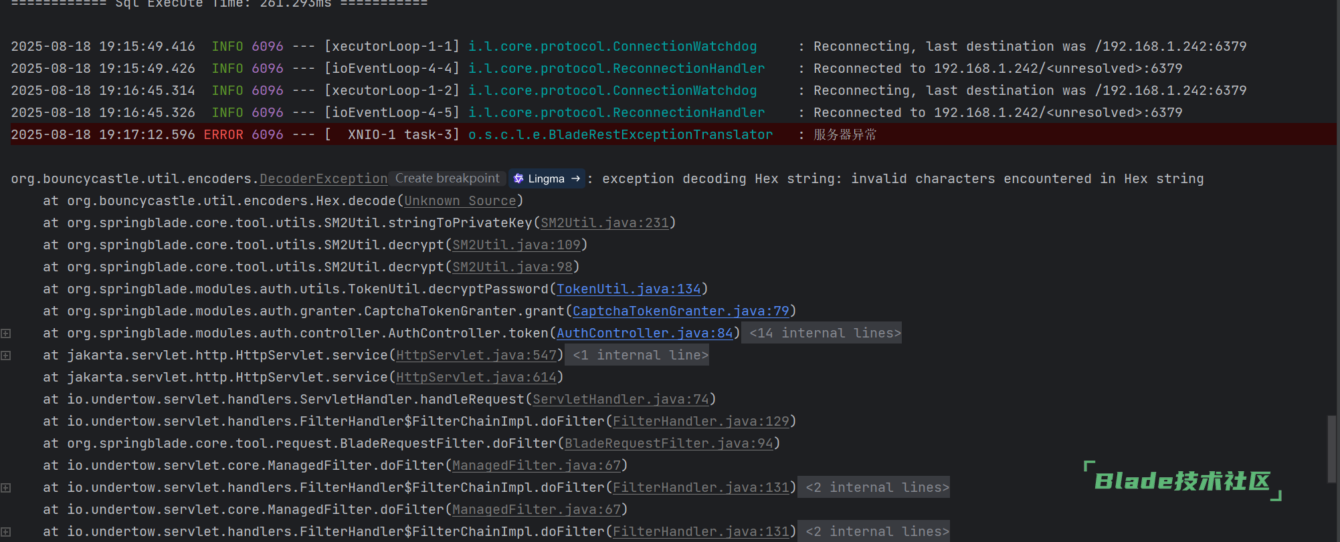This screenshot has height=542, width=1340.
Task: Click Unknown Source link in Hex.decode line
Action: coord(460,200)
